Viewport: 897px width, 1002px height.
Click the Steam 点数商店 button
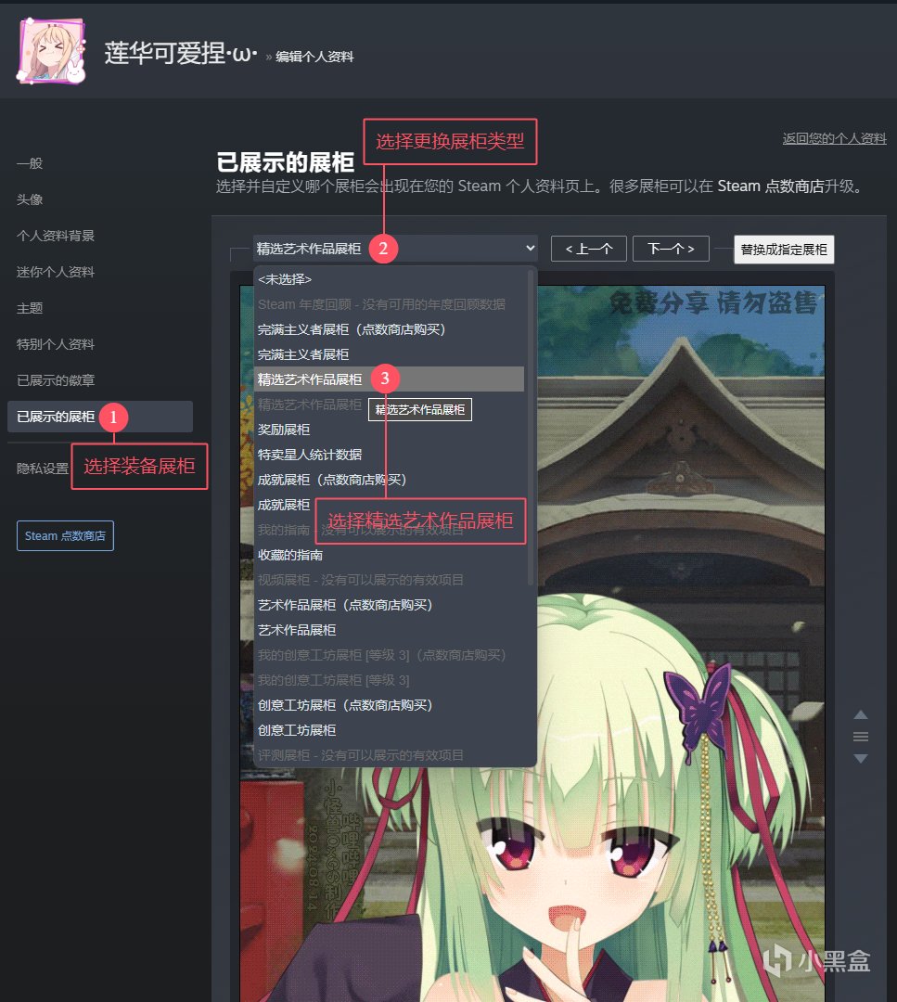[x=65, y=535]
